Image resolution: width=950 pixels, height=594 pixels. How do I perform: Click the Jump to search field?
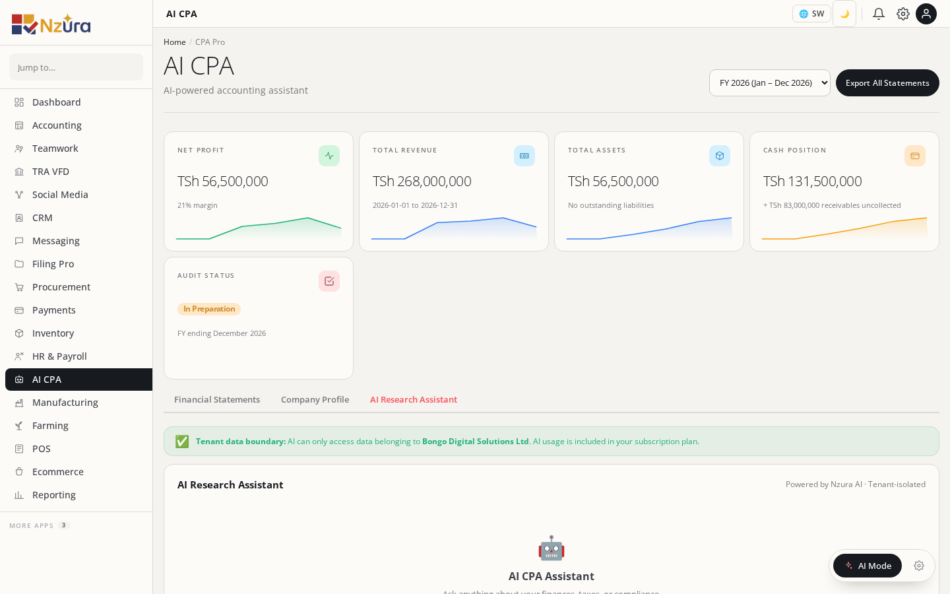[x=76, y=67]
